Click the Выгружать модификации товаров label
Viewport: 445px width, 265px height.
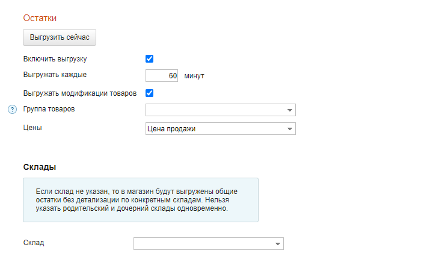pyautogui.click(x=80, y=93)
